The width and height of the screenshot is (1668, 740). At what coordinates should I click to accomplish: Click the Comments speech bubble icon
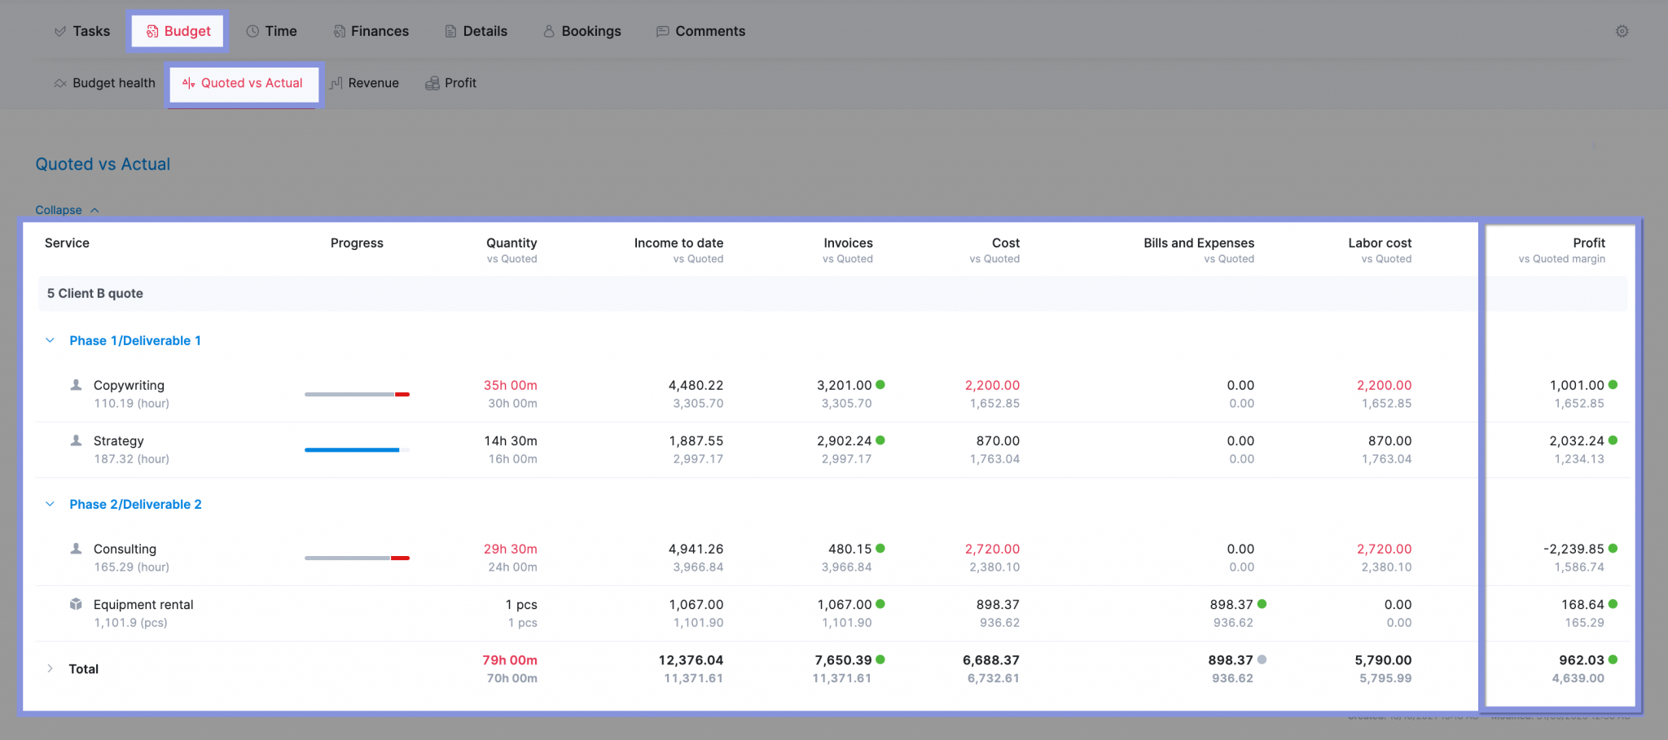[x=662, y=31]
